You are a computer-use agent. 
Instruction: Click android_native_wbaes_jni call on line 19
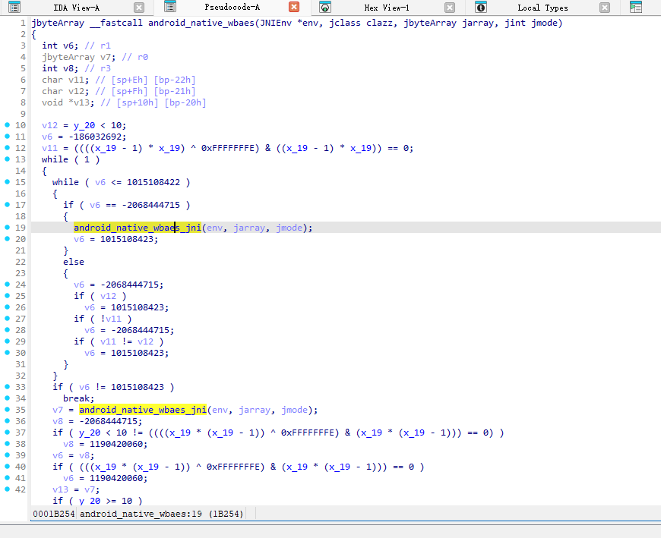tap(138, 228)
